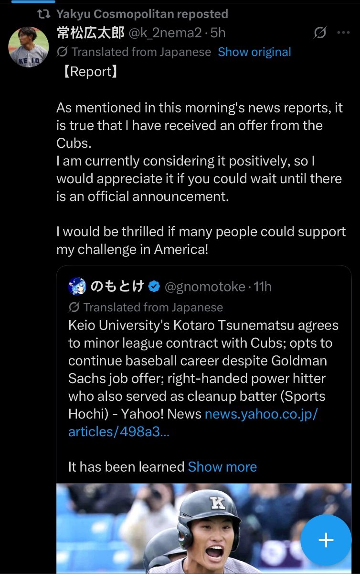The image size is (360, 574).
Task: Tap the translation icon under the author name
Action: pyautogui.click(x=62, y=52)
